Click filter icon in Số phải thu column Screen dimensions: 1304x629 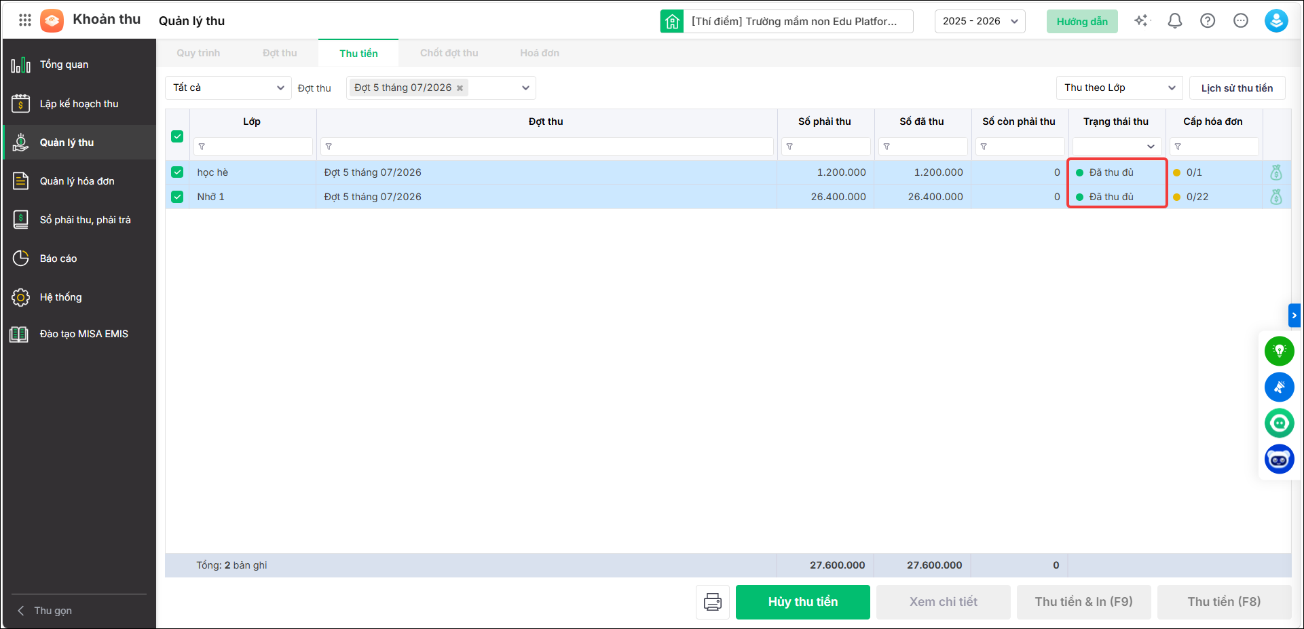[789, 147]
